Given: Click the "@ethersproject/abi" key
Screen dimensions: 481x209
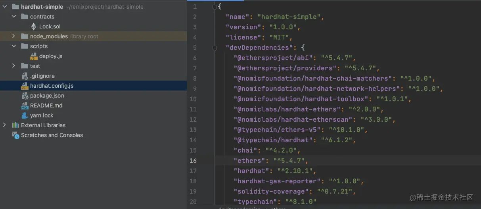Looking at the screenshot, I should [x=273, y=58].
